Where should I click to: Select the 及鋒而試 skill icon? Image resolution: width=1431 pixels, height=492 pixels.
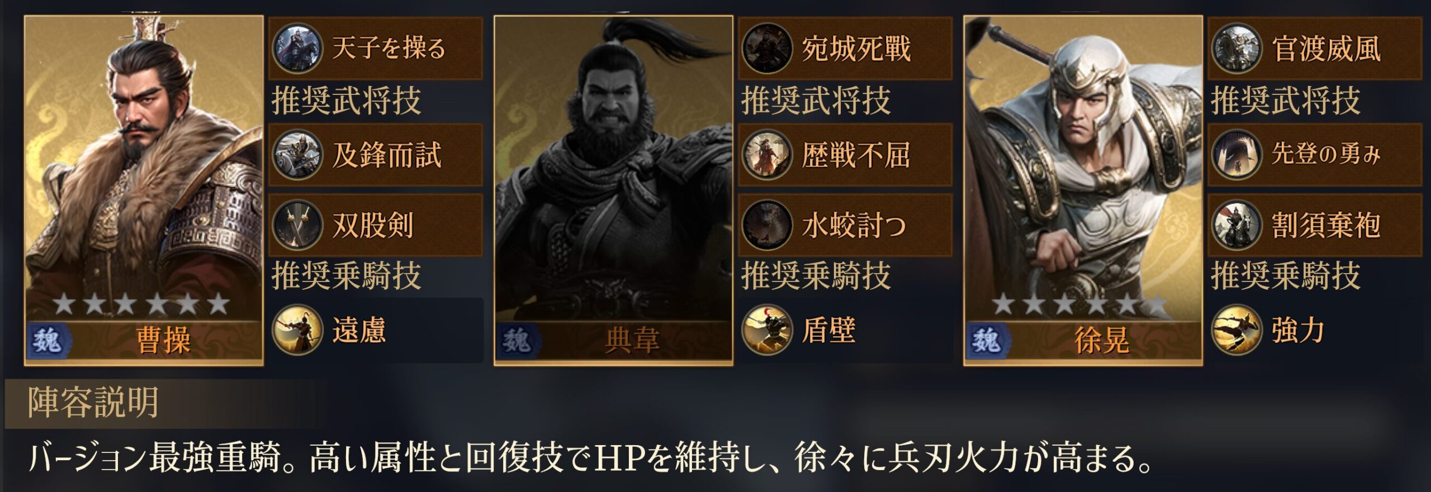pos(297,155)
